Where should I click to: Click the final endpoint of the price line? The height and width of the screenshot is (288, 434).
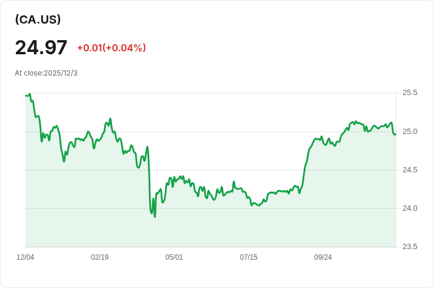click(x=395, y=134)
